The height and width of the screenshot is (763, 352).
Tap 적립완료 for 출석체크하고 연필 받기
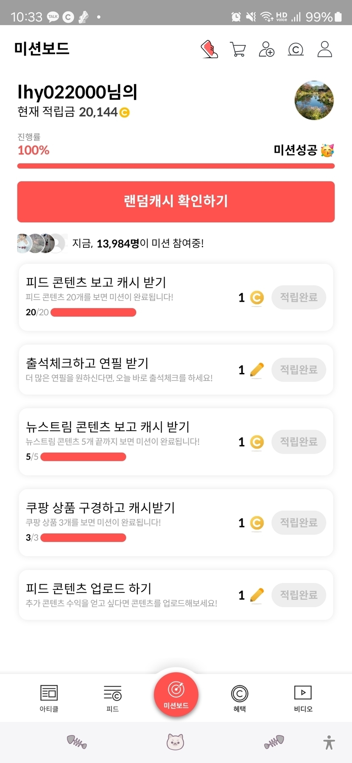point(299,370)
